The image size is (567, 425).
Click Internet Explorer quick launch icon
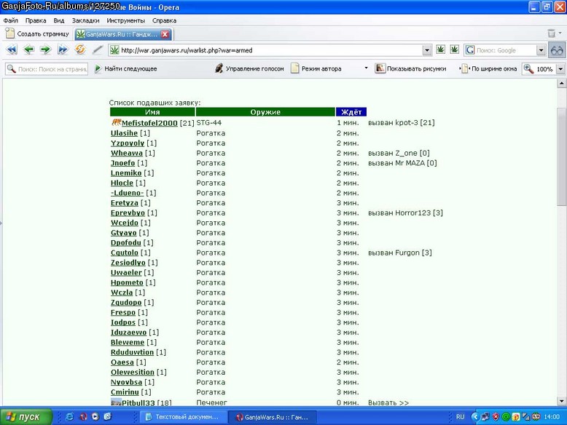(70, 417)
